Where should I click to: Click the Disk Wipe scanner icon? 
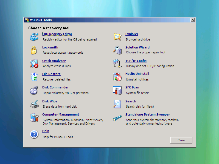pyautogui.click(x=34, y=104)
